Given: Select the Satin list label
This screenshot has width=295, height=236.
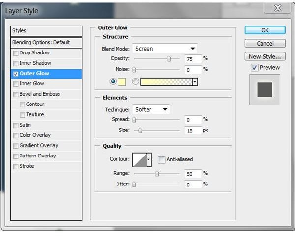Looking at the screenshot, I should coord(25,125).
